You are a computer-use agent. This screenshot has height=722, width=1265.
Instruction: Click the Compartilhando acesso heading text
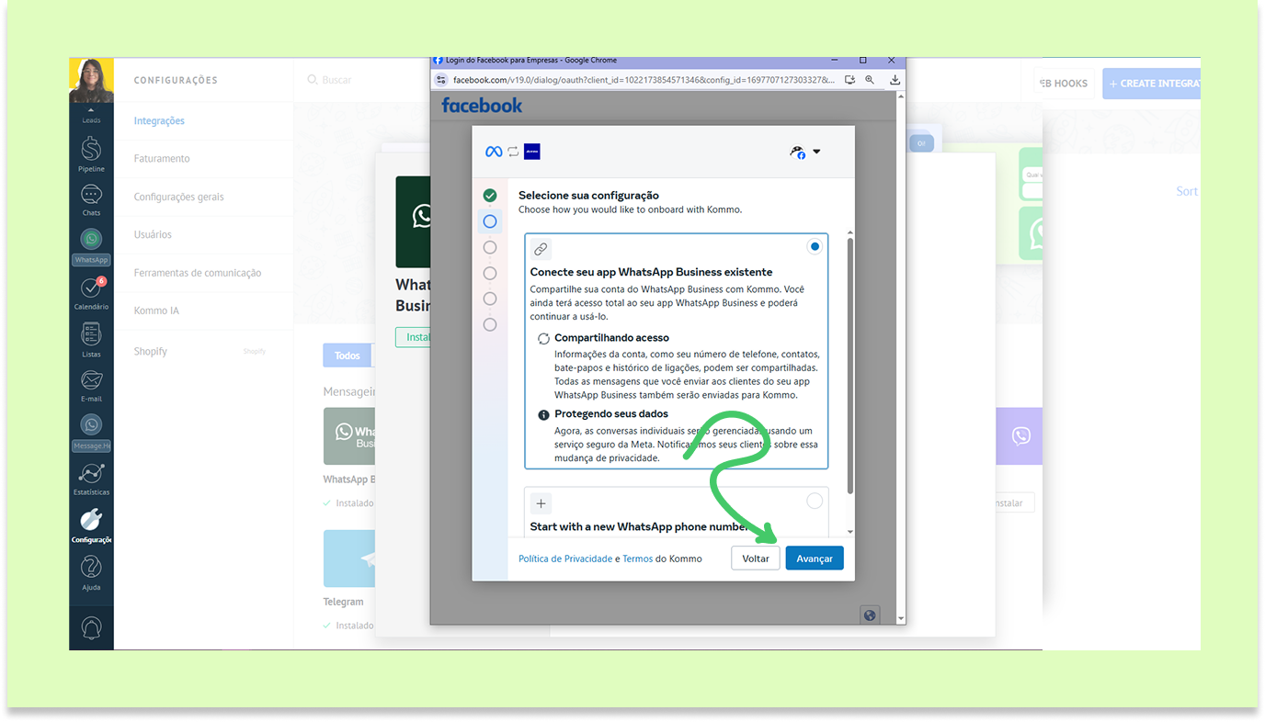(611, 338)
